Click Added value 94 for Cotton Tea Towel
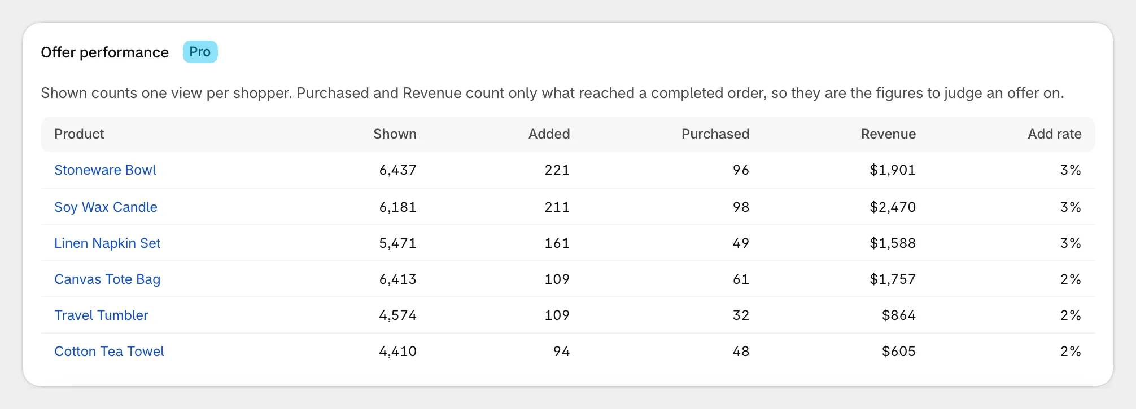The width and height of the screenshot is (1136, 409). click(561, 352)
